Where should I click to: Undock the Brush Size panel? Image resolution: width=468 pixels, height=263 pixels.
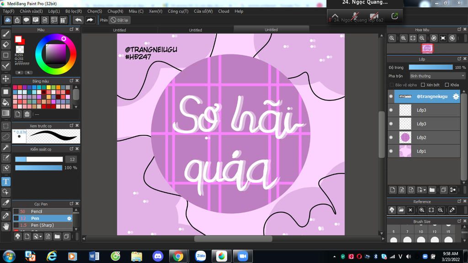[459, 221]
